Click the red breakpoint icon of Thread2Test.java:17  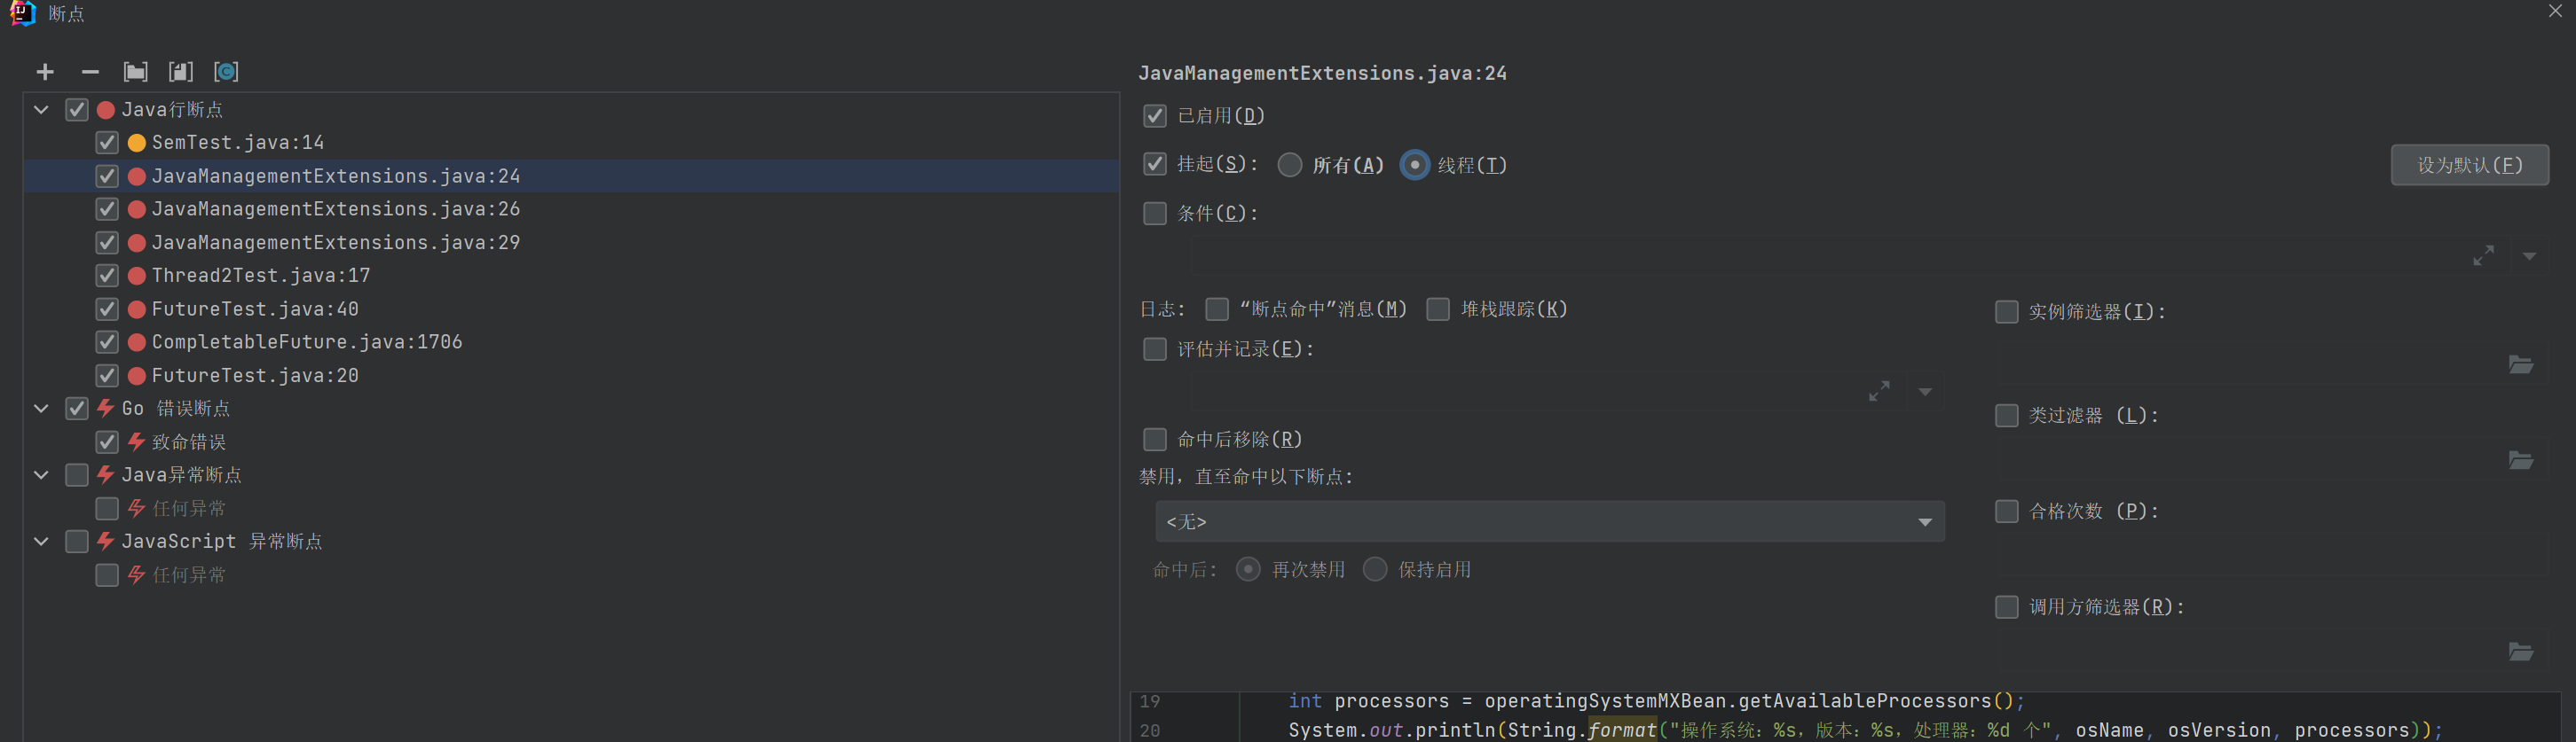[137, 276]
